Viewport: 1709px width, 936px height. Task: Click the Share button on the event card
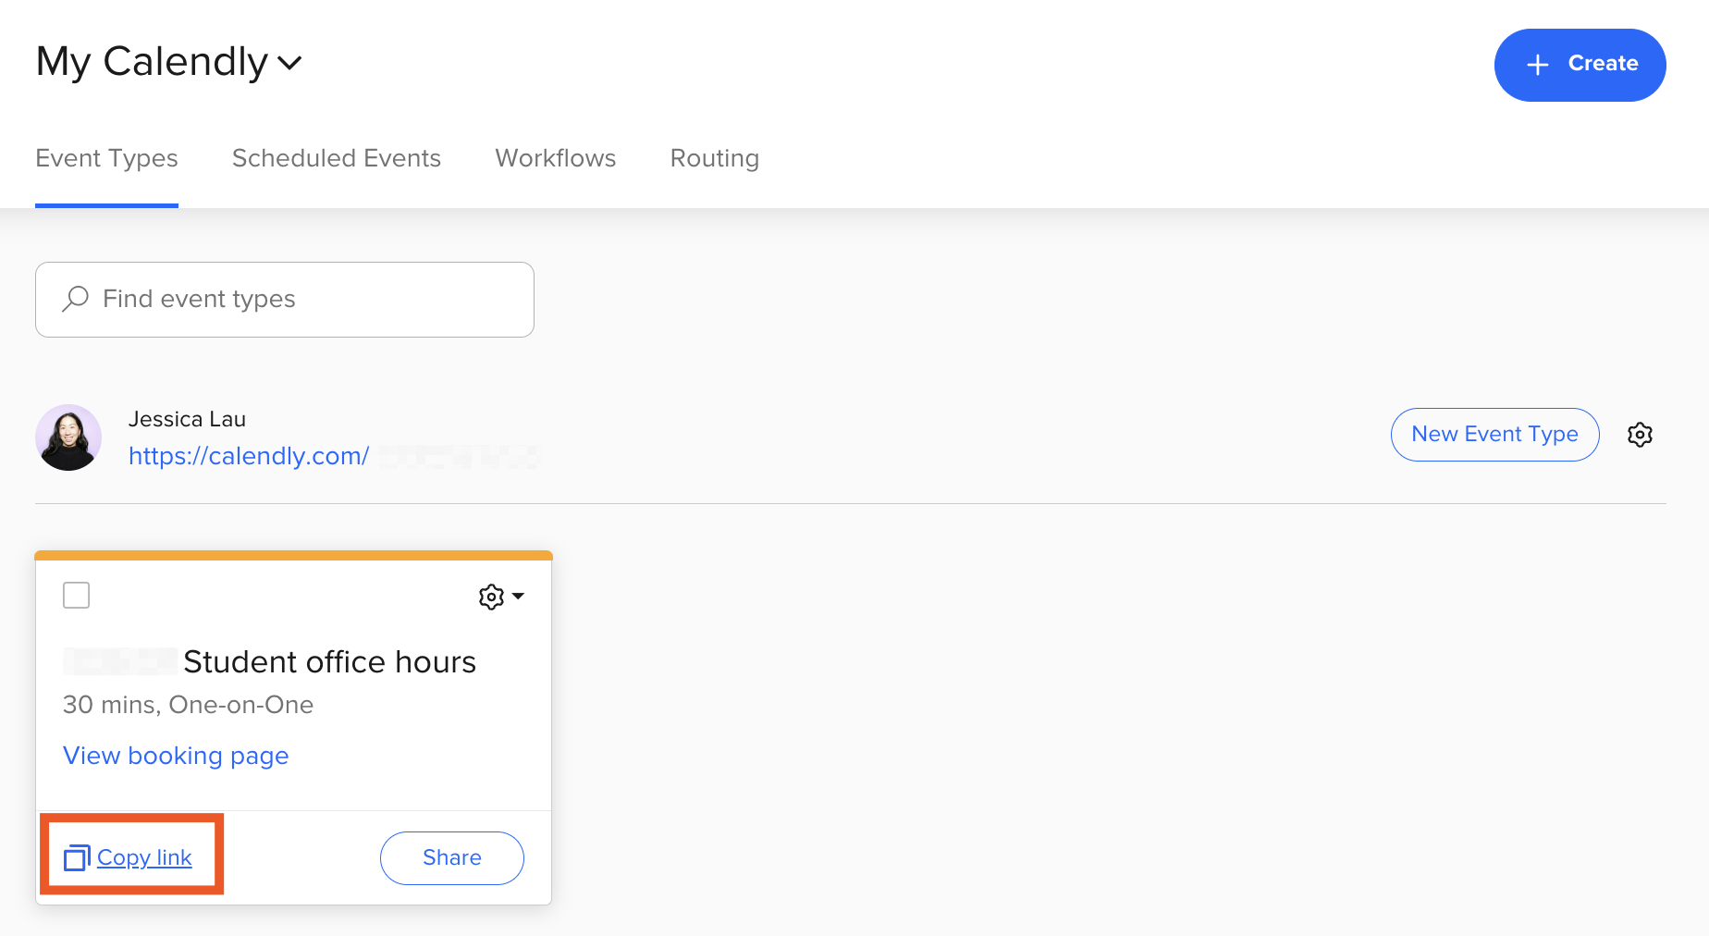(x=452, y=858)
